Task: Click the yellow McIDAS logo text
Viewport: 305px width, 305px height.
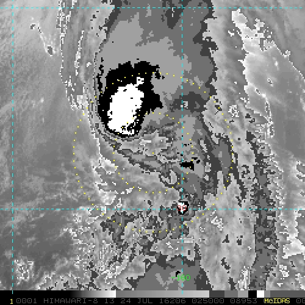Action: [x=277, y=301]
